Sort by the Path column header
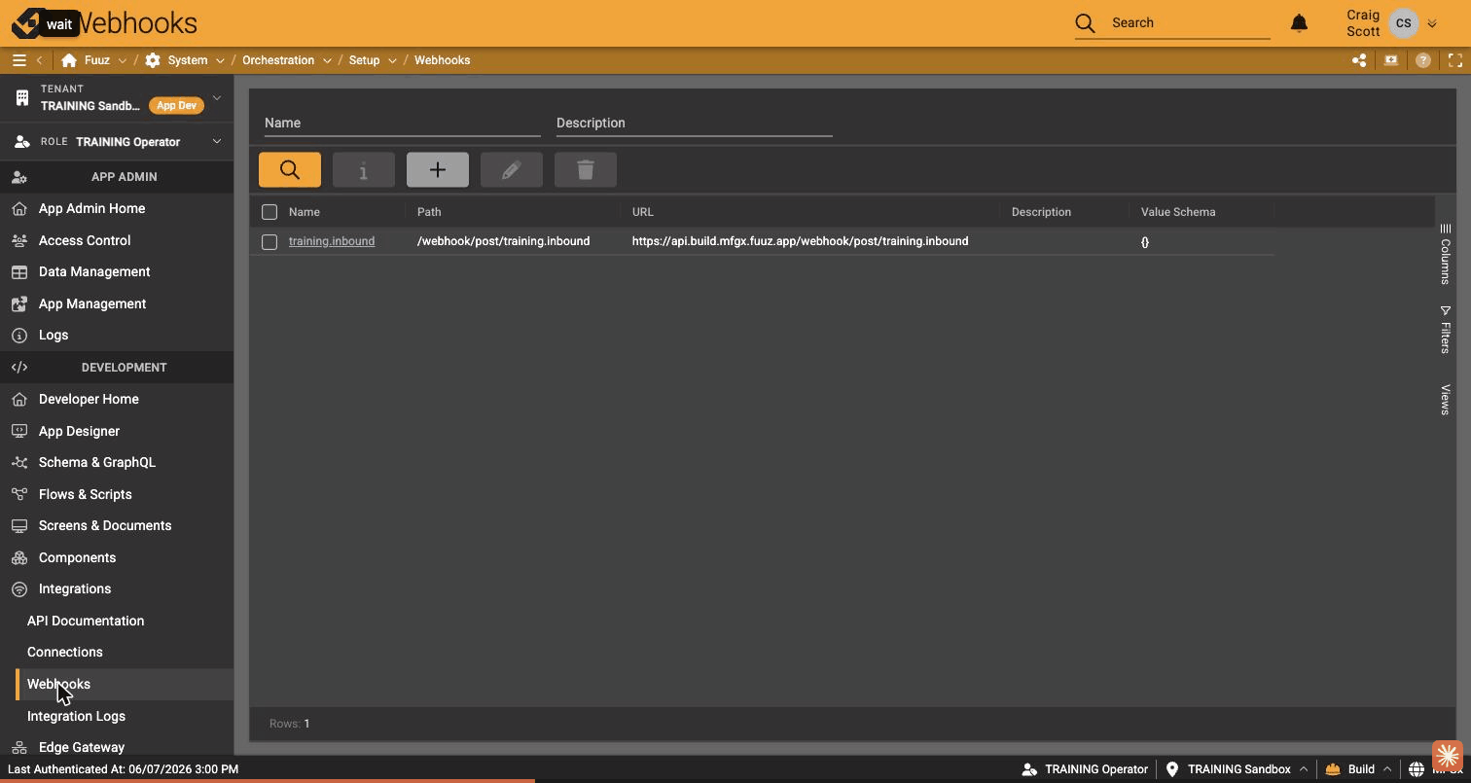 pyautogui.click(x=429, y=212)
